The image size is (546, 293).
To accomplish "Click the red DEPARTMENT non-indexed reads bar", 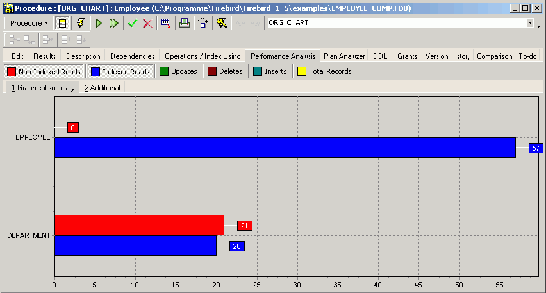I will [139, 225].
